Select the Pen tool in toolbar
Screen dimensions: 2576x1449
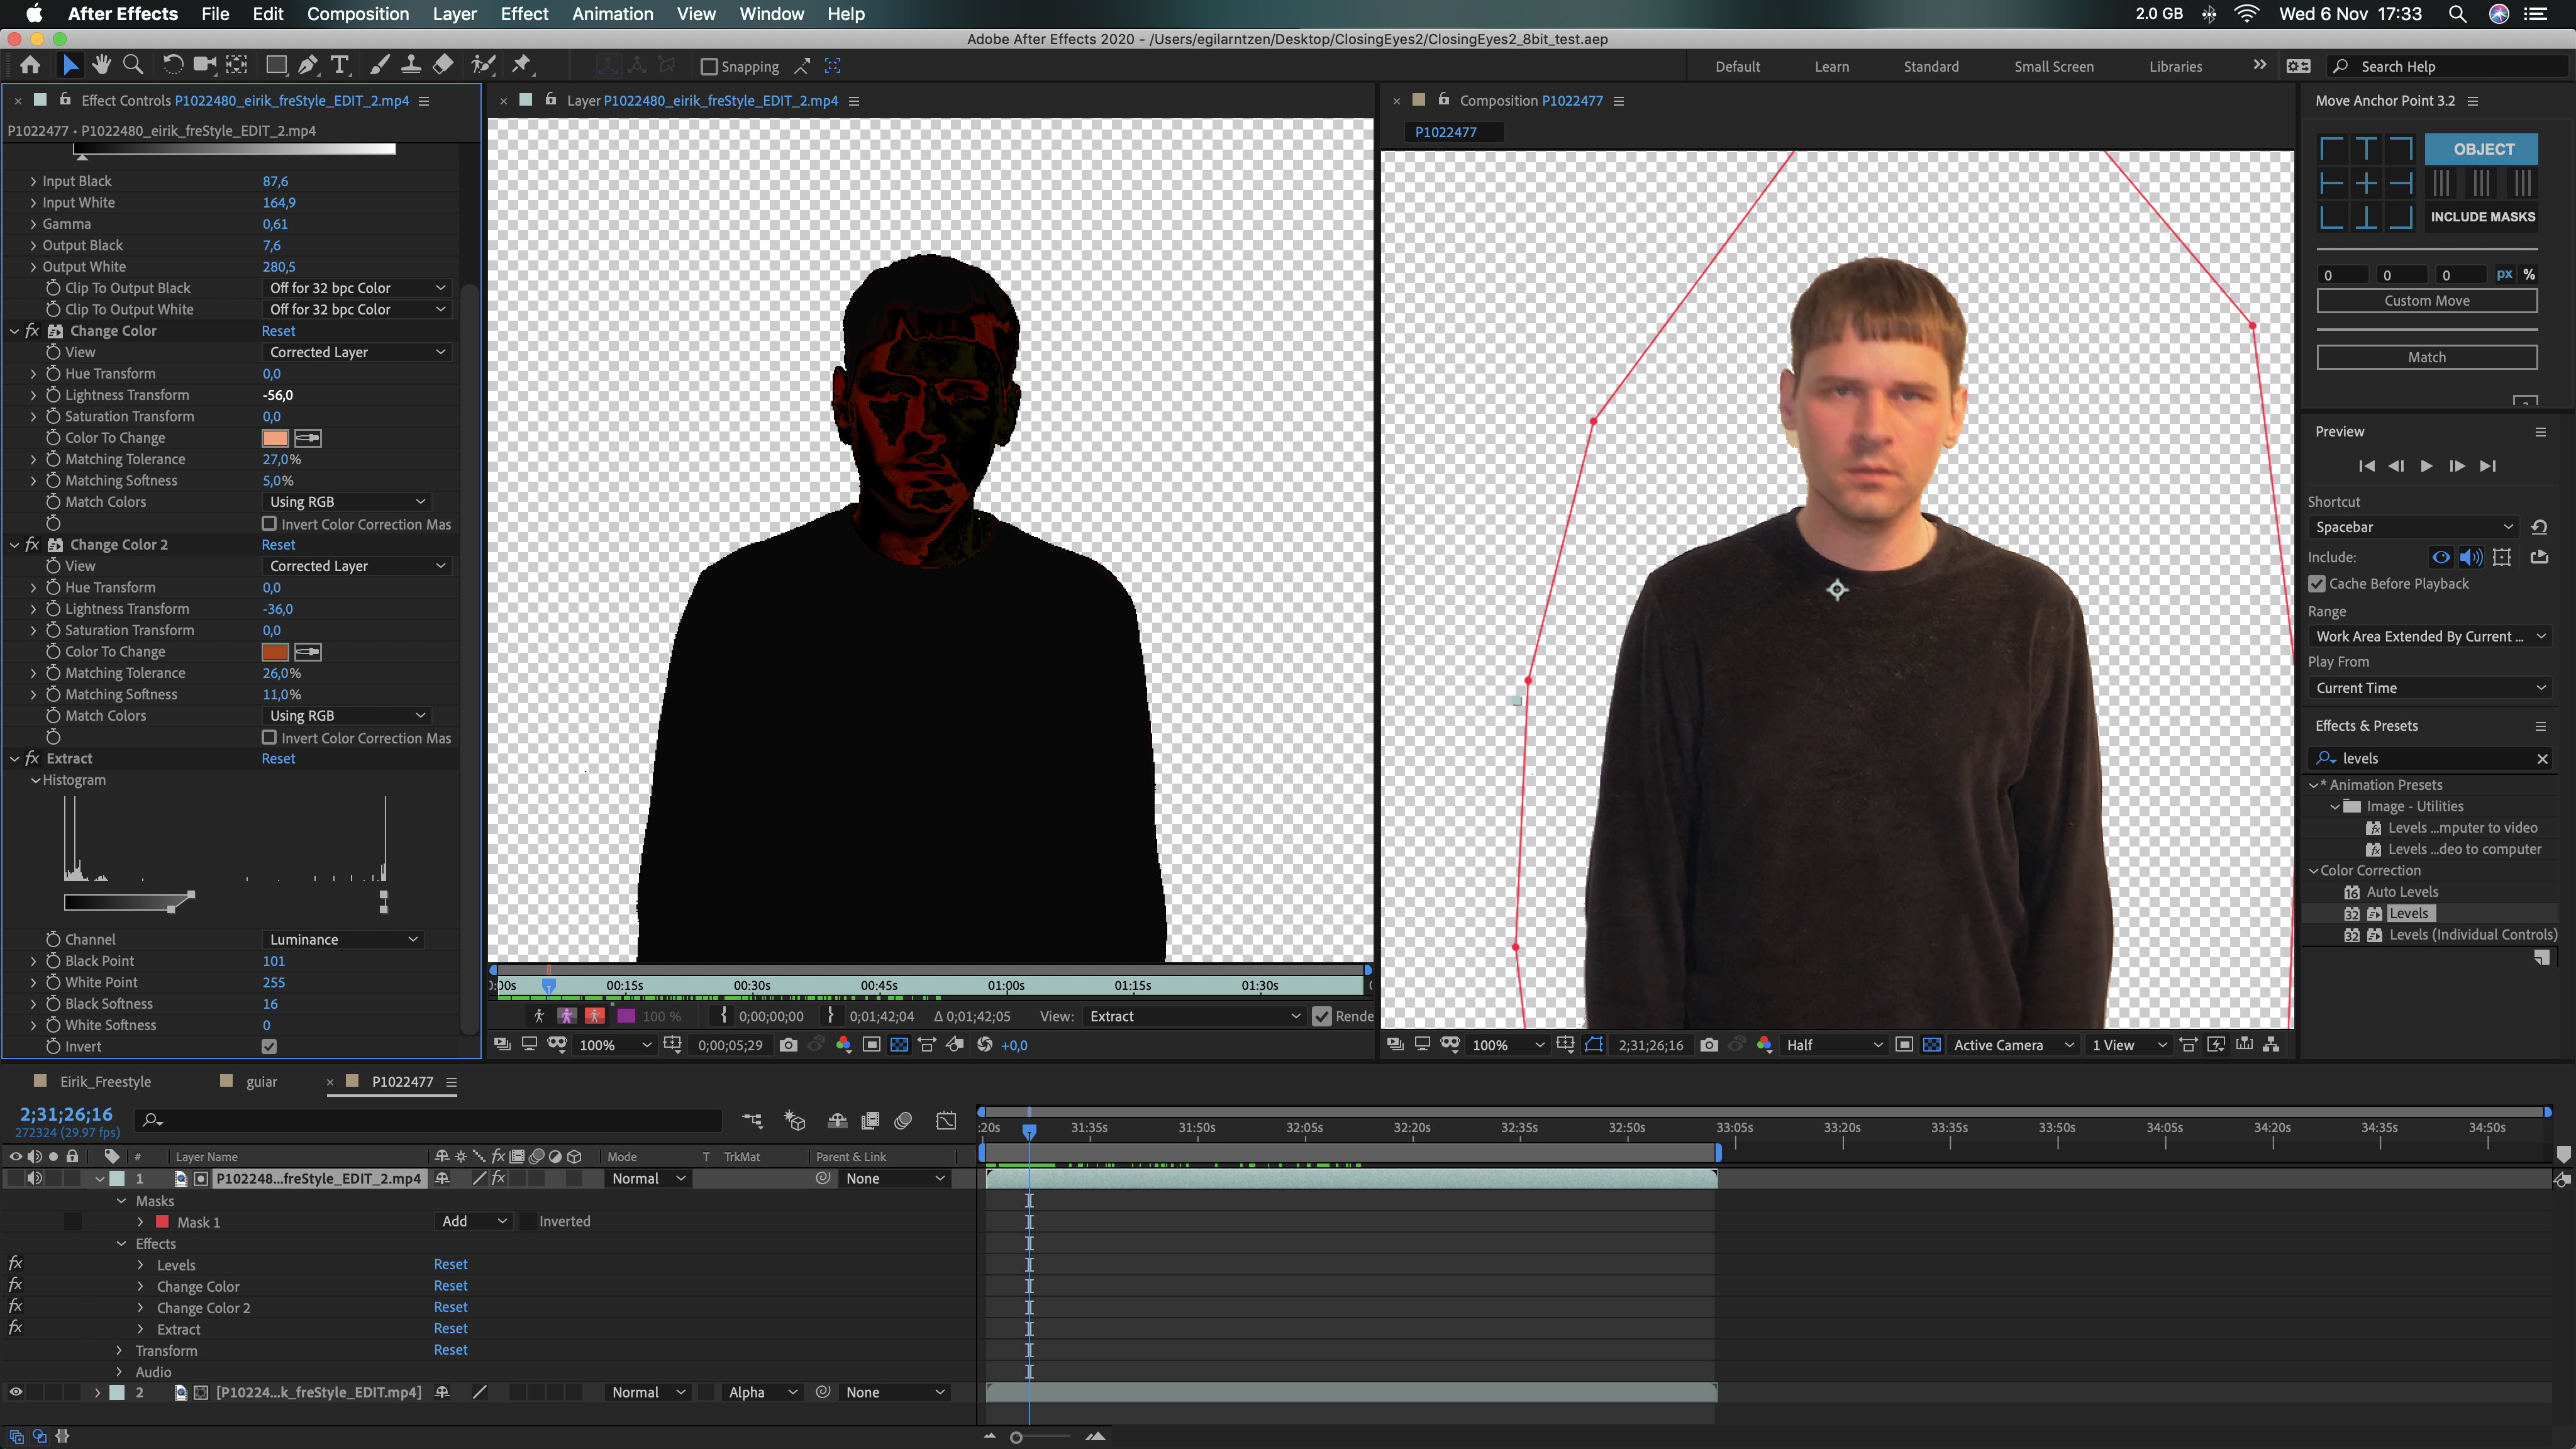(x=308, y=66)
